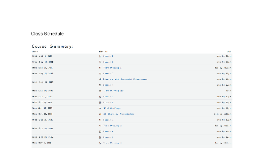Viewport: 263px width, 148px height.
Task: Open the Team Meeting link on Nov 3
Action: (112, 143)
